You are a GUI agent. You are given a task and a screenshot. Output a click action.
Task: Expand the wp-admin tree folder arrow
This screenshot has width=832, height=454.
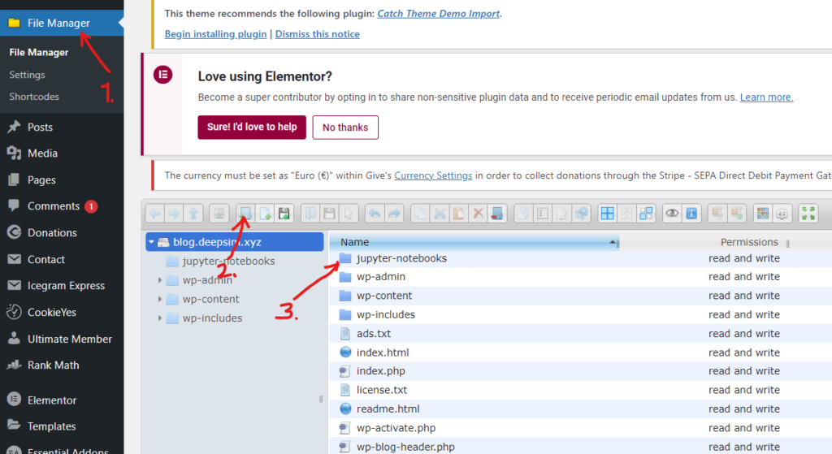[x=160, y=280]
